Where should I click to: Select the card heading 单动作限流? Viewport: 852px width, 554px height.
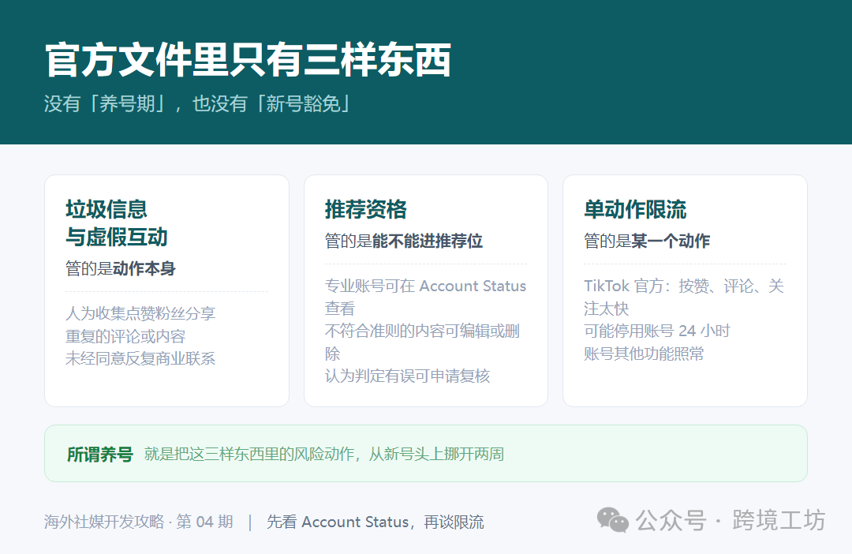pyautogui.click(x=635, y=209)
